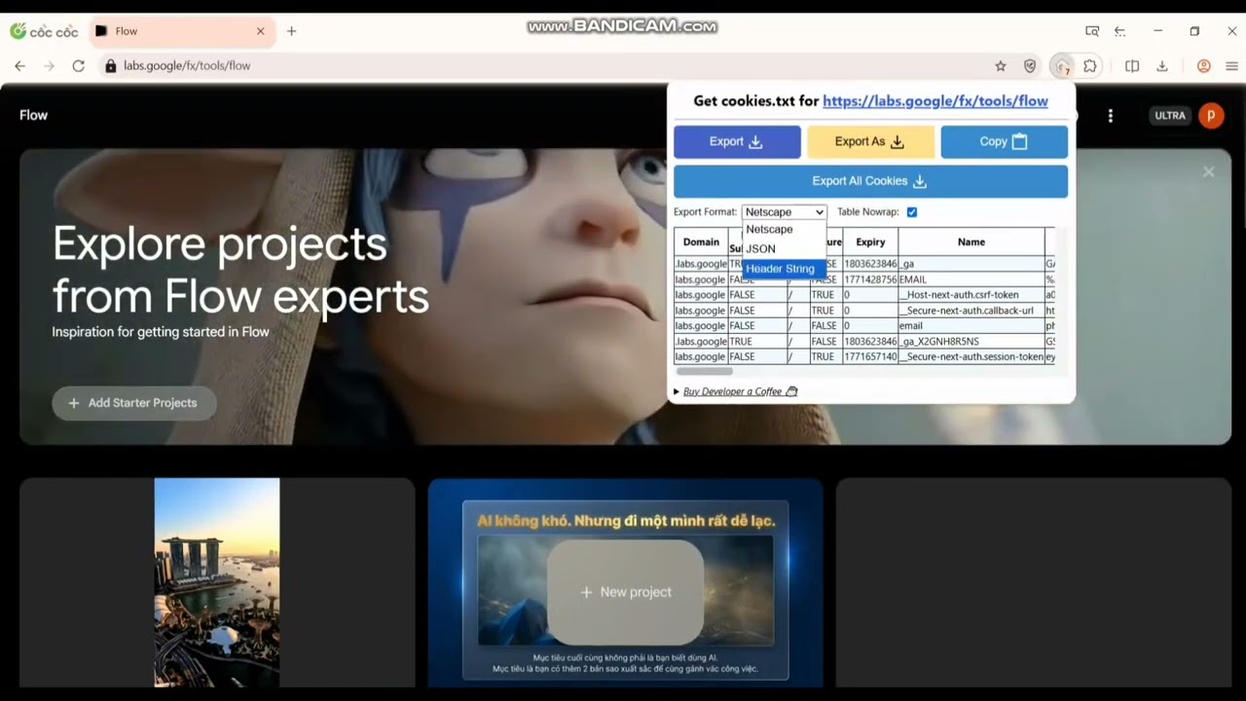Click the blue Export button
The width and height of the screenshot is (1246, 701).
[x=737, y=142]
